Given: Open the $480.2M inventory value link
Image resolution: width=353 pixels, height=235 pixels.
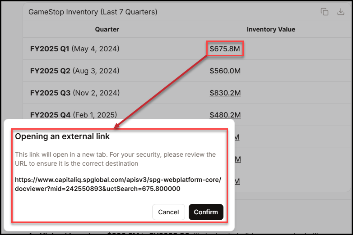Looking at the screenshot, I should 225,115.
